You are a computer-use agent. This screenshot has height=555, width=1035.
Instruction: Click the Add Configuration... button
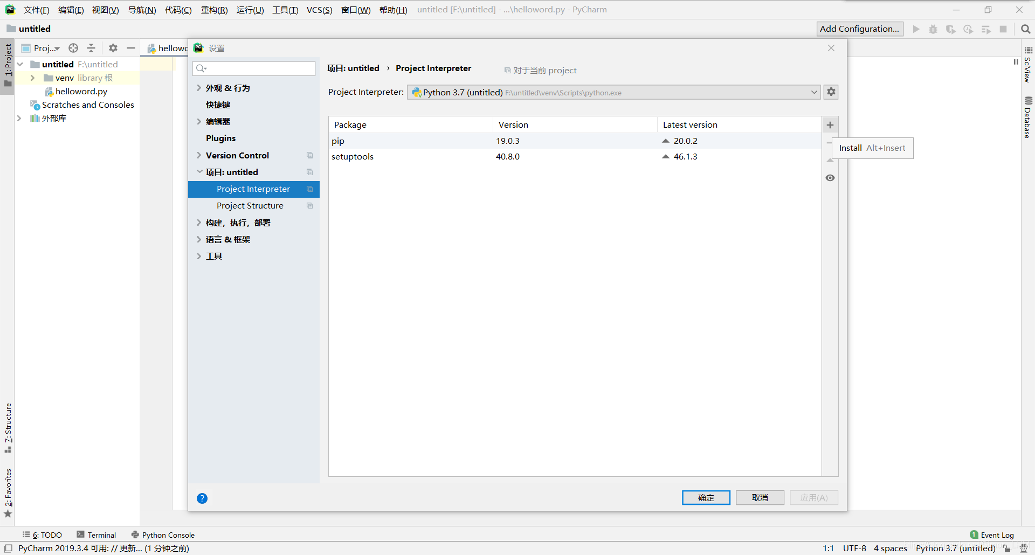[860, 29]
